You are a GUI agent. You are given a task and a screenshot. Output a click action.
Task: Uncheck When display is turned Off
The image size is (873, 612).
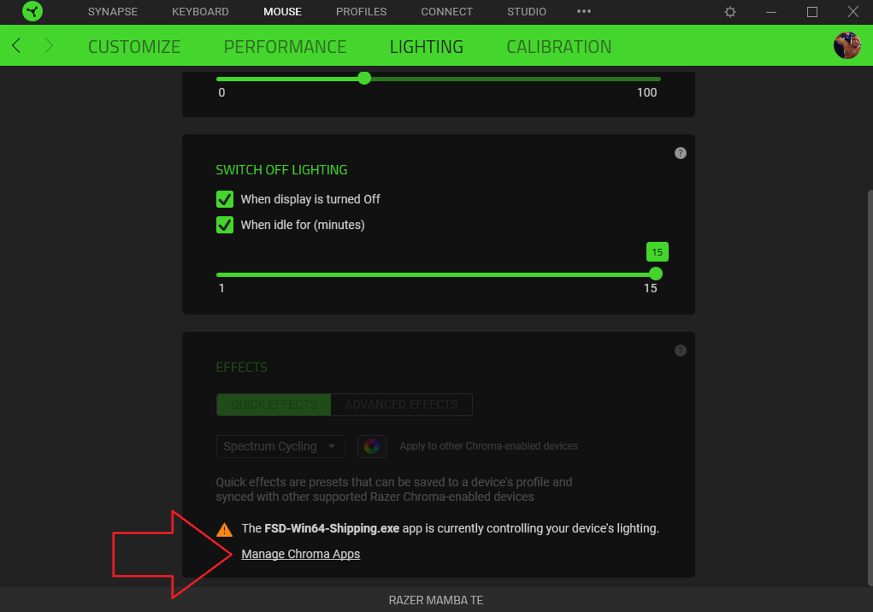click(x=225, y=199)
